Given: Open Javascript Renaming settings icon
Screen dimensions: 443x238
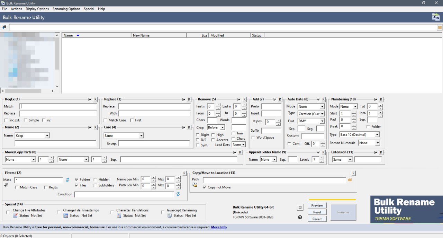Looking at the screenshot, I should pyautogui.click(x=170, y=215).
